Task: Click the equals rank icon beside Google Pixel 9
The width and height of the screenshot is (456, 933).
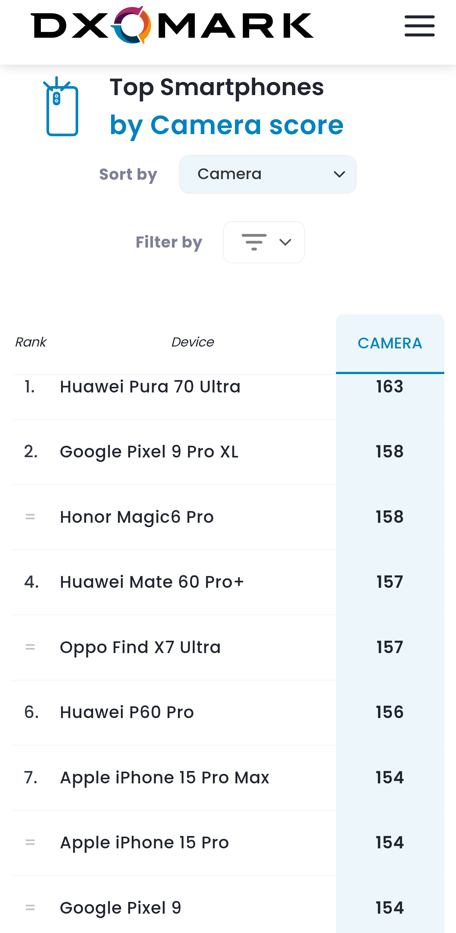Action: click(x=30, y=908)
